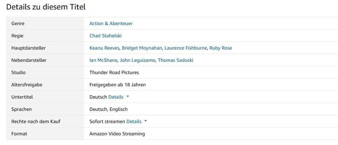Click the Hauptdarsteller row label
The width and height of the screenshot is (338, 145).
(28, 48)
